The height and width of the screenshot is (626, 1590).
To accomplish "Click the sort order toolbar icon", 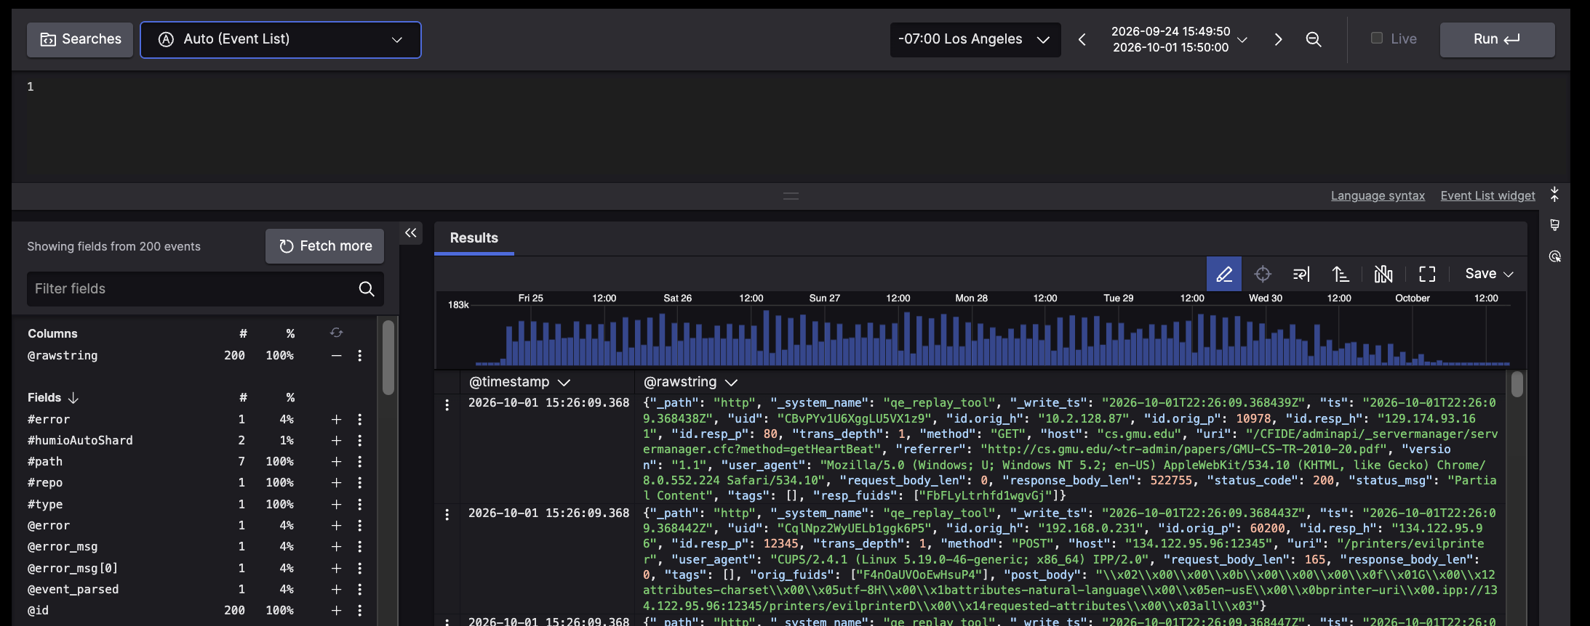I will point(1341,274).
